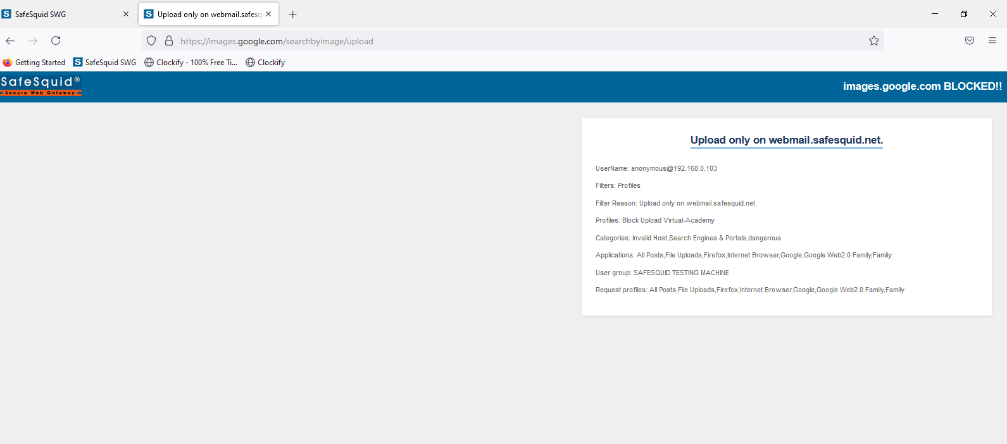Open the tracking protection shield icon
Screen dimensions: 1007x444
[x=151, y=41]
